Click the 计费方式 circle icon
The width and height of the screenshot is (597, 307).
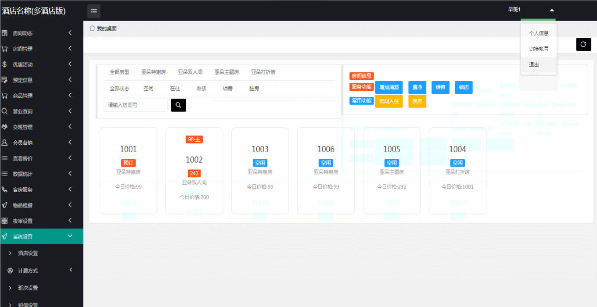(x=10, y=271)
